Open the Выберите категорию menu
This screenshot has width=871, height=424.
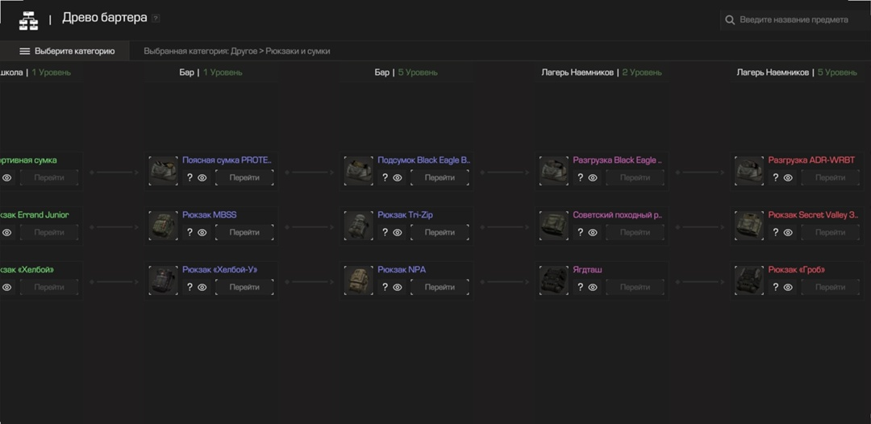coord(65,51)
